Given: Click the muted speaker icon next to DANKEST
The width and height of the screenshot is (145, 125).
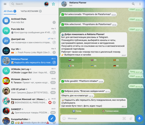Looking at the screenshot, I should (x=22, y=109).
